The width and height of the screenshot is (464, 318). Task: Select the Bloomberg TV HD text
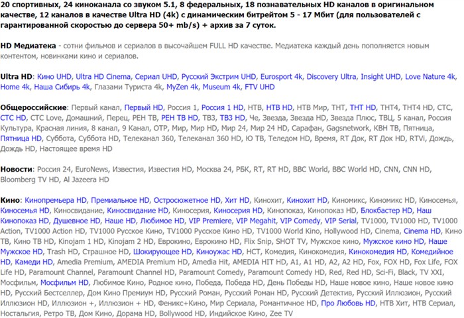coord(30,180)
